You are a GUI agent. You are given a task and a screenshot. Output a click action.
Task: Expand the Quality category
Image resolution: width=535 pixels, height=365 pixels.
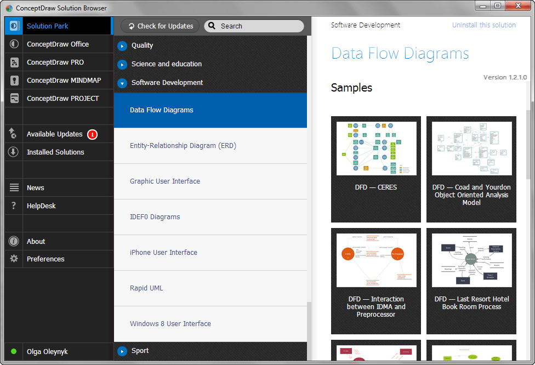coord(122,45)
